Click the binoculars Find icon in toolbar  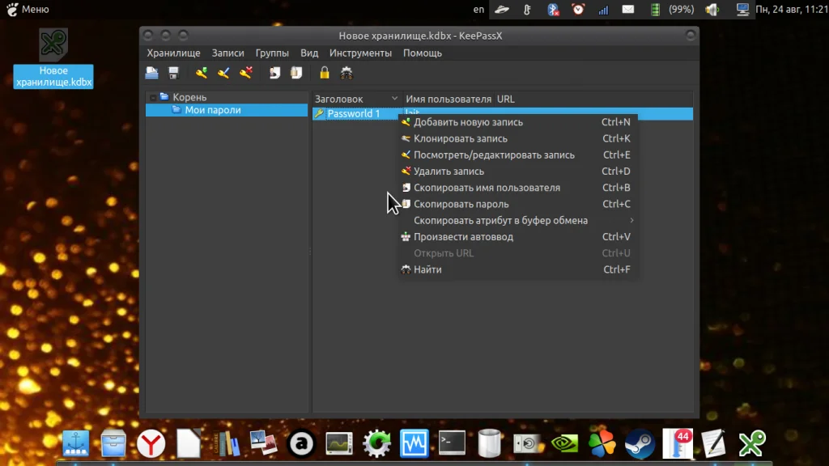tap(346, 73)
